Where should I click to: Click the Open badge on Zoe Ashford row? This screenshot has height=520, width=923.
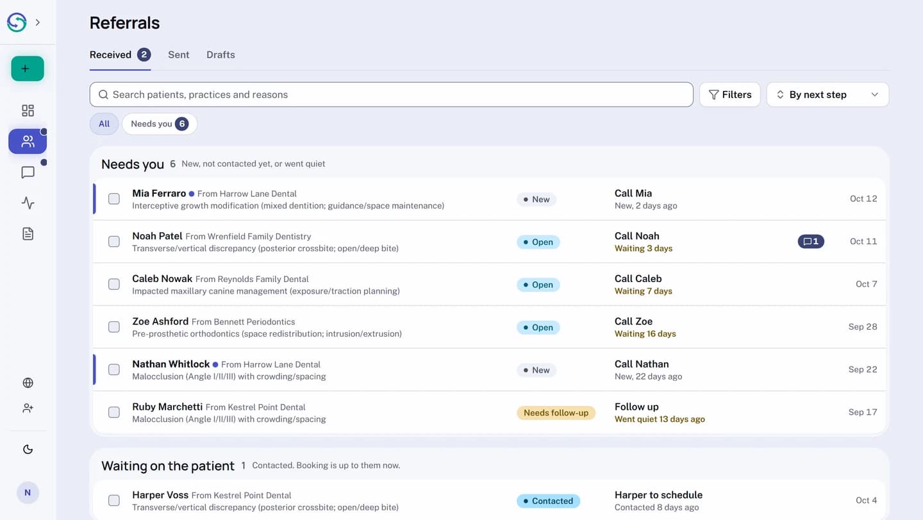coord(538,328)
